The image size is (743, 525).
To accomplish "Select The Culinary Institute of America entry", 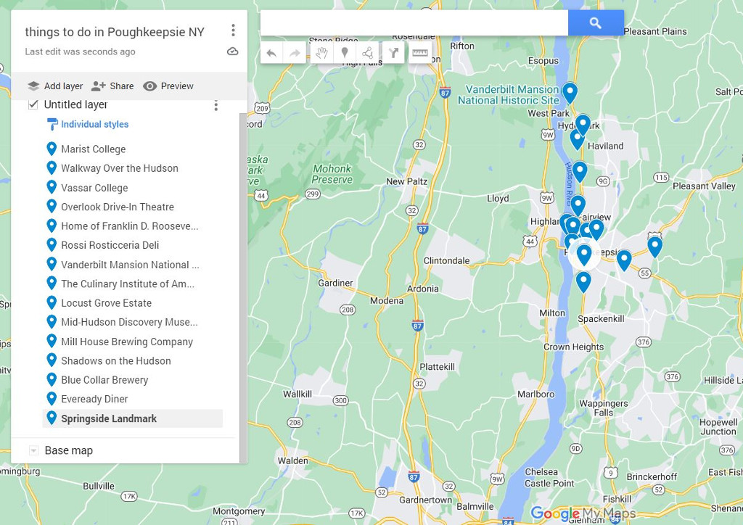I will pos(128,284).
